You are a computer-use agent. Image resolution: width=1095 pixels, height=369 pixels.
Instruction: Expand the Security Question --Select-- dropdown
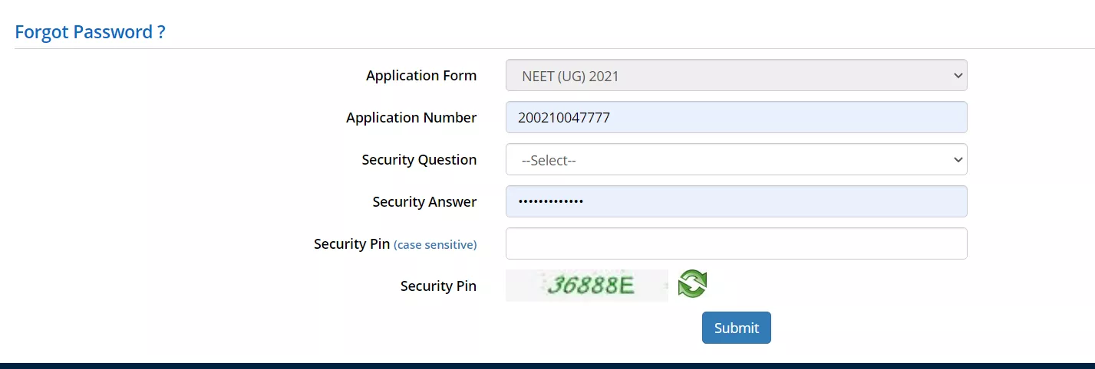(x=736, y=160)
